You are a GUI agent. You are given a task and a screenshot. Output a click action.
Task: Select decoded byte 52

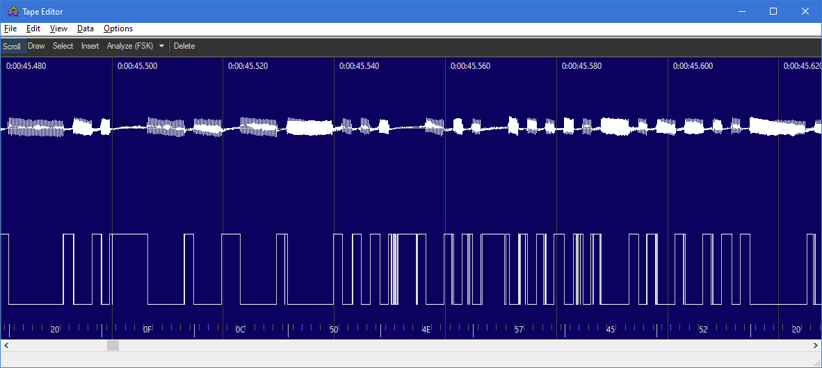click(x=703, y=330)
